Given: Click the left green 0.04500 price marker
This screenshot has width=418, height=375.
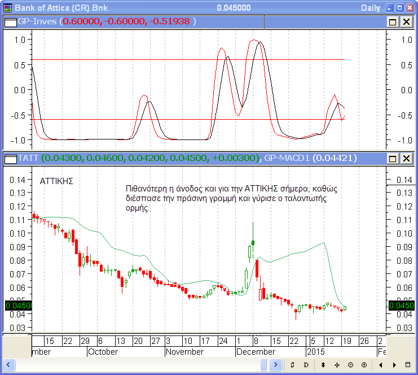Looking at the screenshot, I should tap(19, 306).
